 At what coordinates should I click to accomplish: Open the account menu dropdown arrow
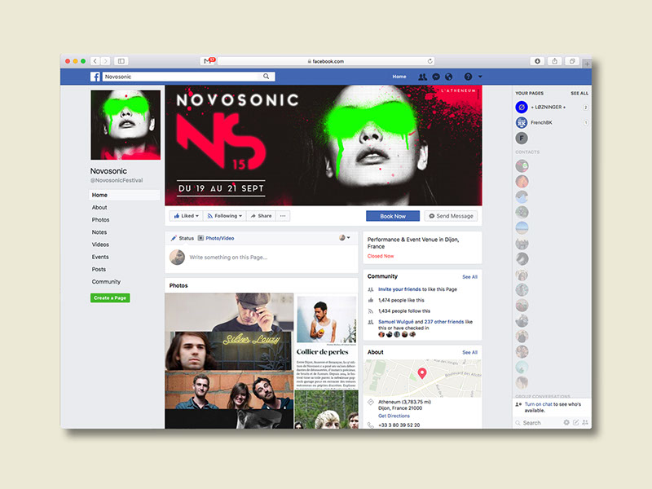480,77
